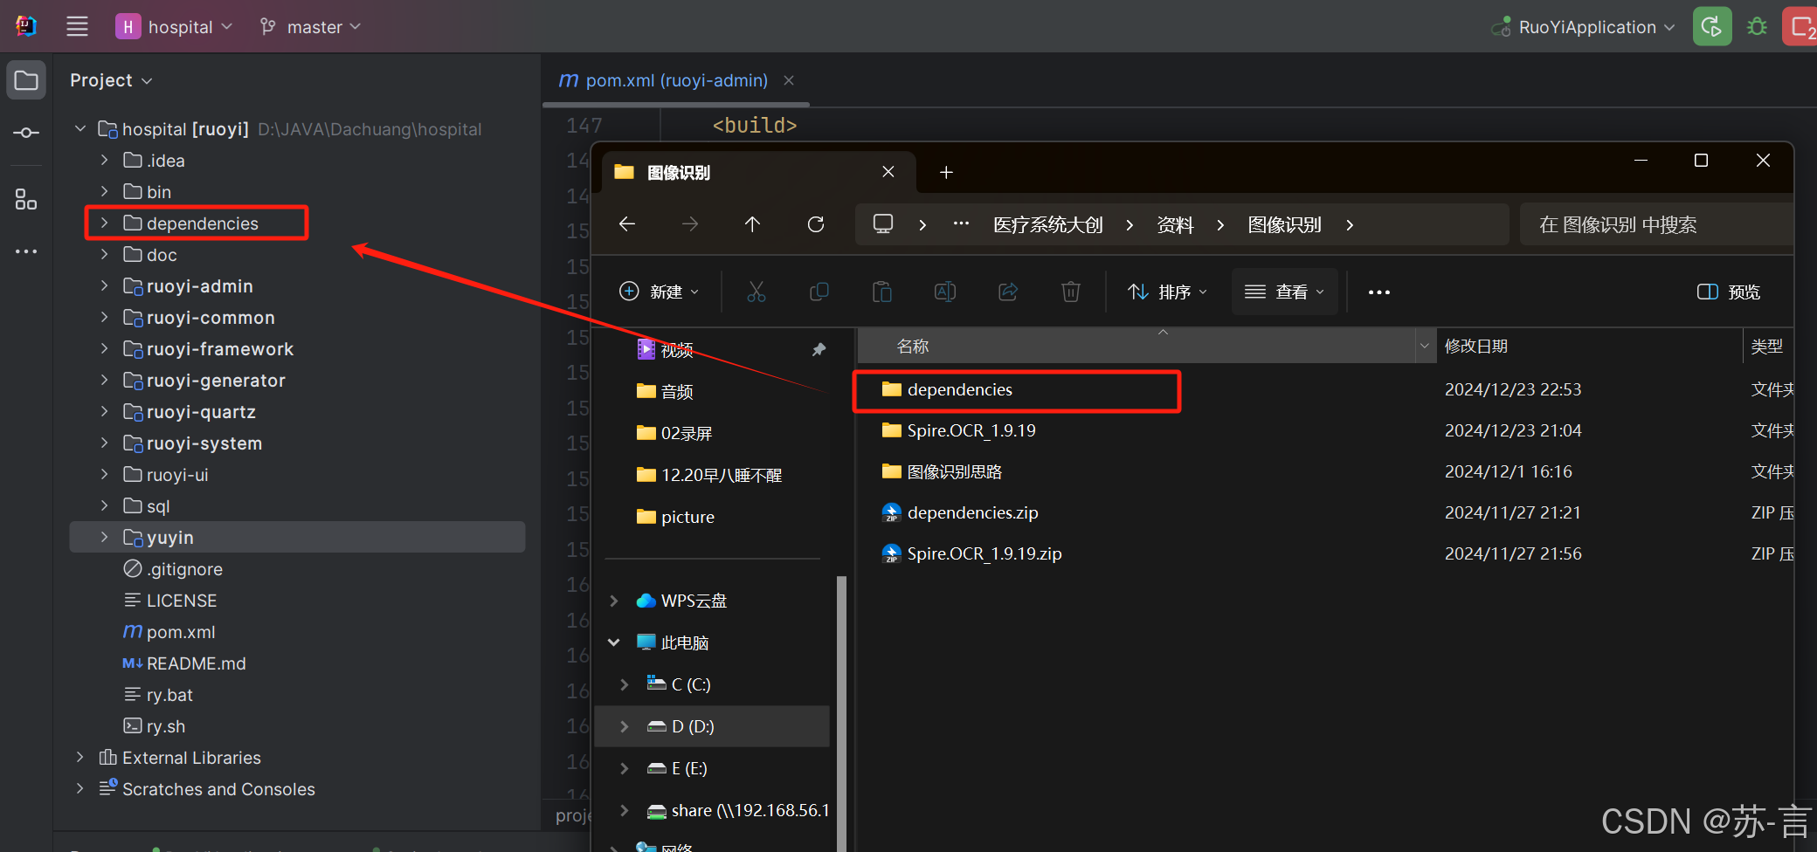Click the Cut scissors icon

[x=757, y=292]
